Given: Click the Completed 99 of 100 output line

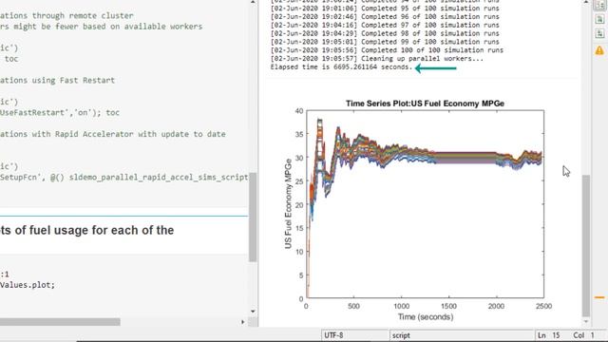Looking at the screenshot, I should coord(385,42).
